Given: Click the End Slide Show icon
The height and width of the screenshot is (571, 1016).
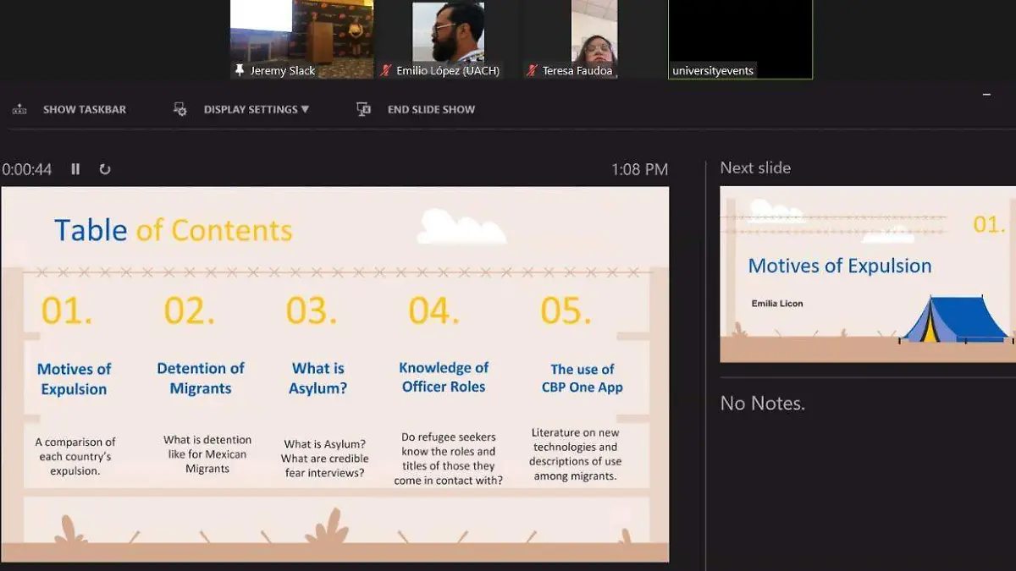Looking at the screenshot, I should coord(363,109).
